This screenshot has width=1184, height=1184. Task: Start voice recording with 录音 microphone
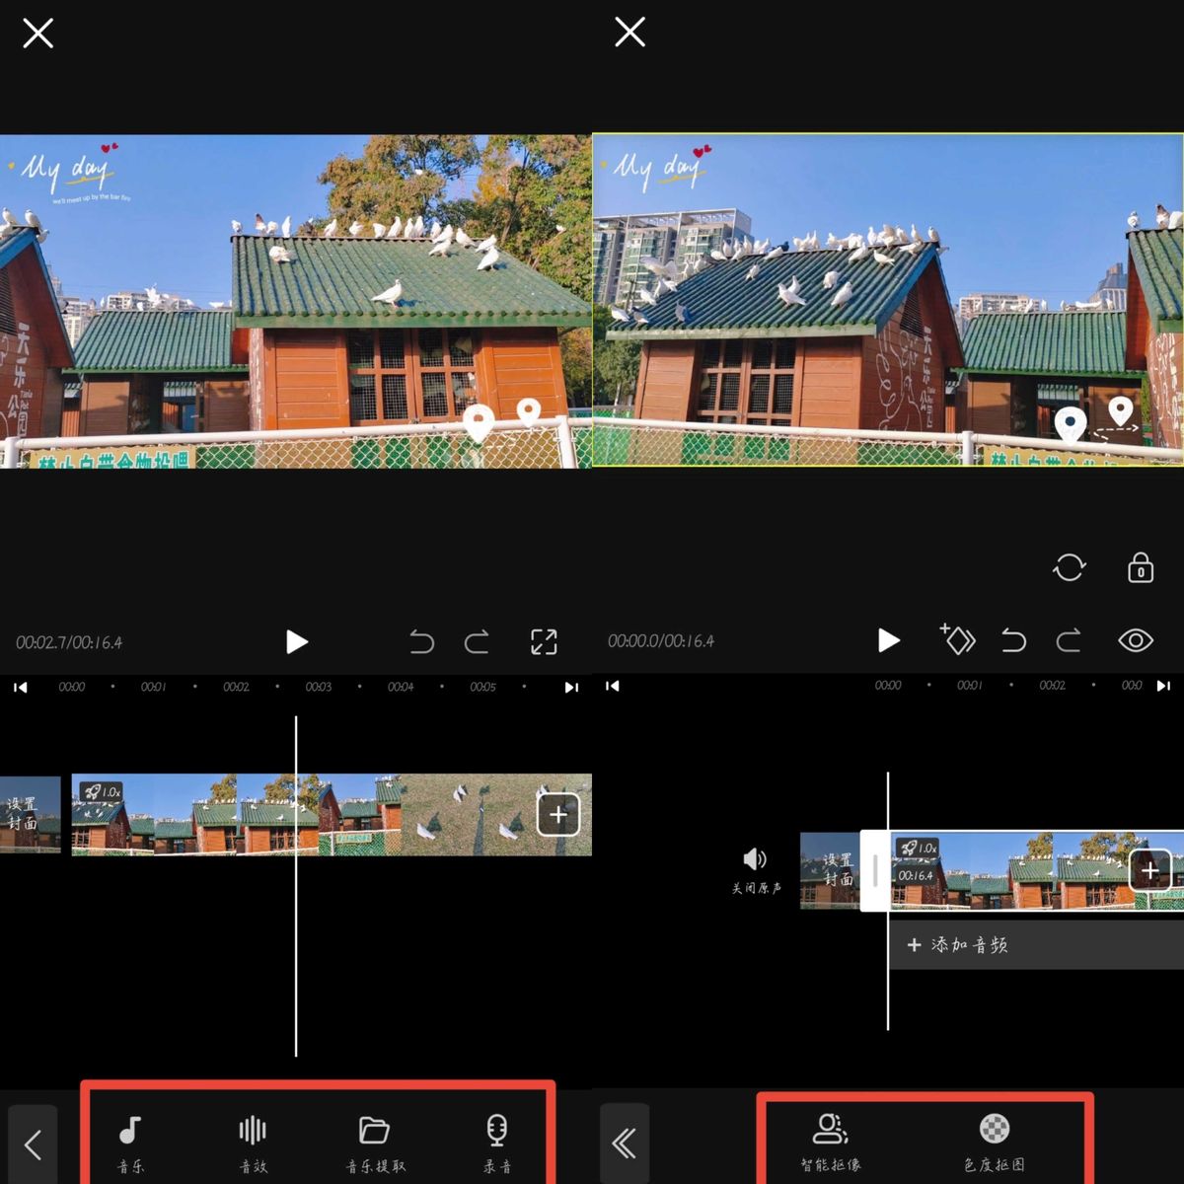[x=497, y=1143]
